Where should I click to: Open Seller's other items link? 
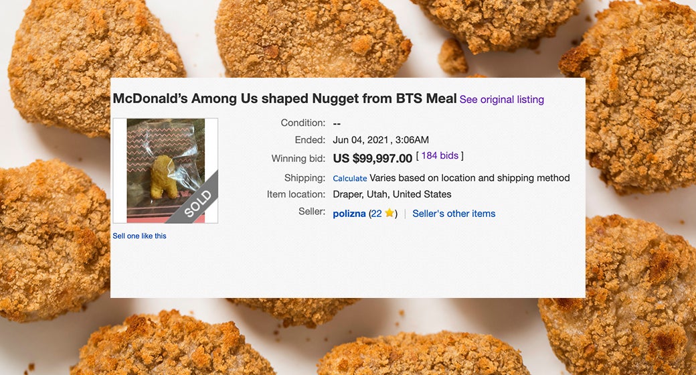coord(454,214)
